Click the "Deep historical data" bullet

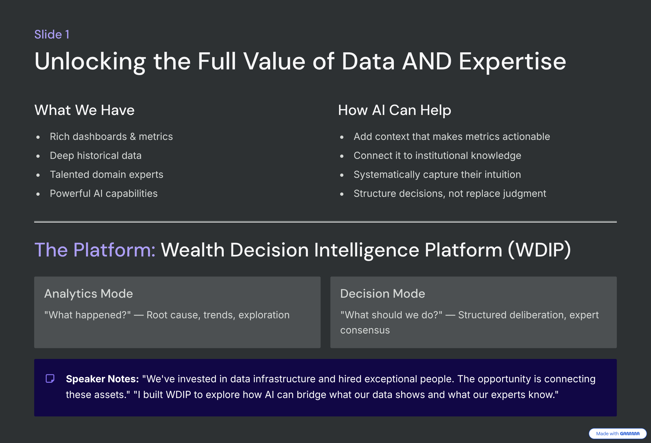[x=95, y=156]
